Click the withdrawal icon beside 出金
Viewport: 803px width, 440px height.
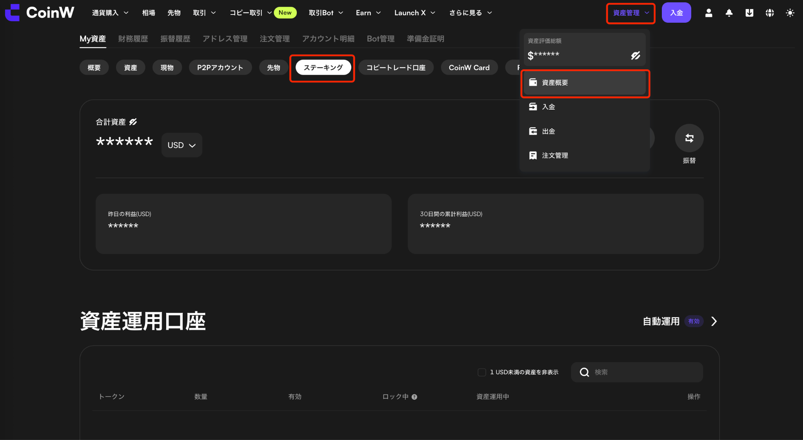click(x=533, y=131)
